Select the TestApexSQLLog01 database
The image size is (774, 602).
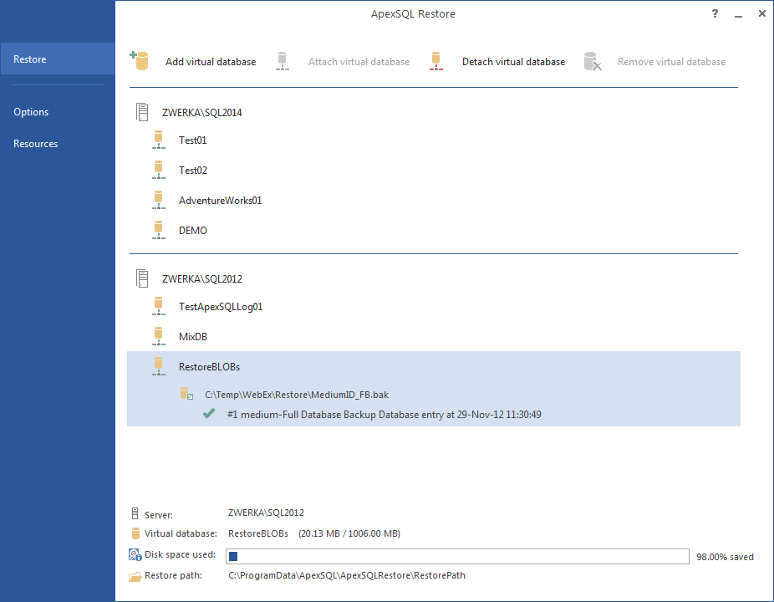221,307
